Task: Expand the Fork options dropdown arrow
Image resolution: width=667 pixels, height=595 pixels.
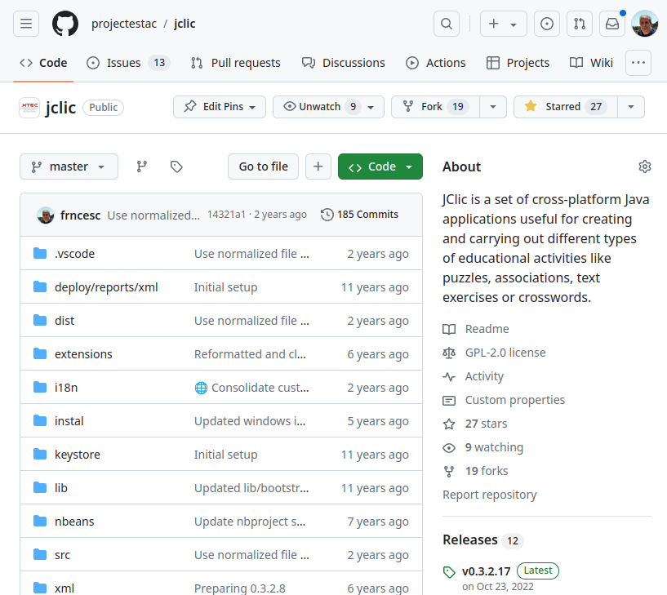Action: [x=493, y=107]
